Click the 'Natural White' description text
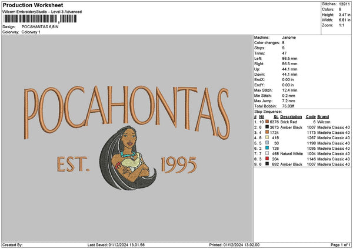This screenshot has height=249, width=353. click(x=292, y=153)
